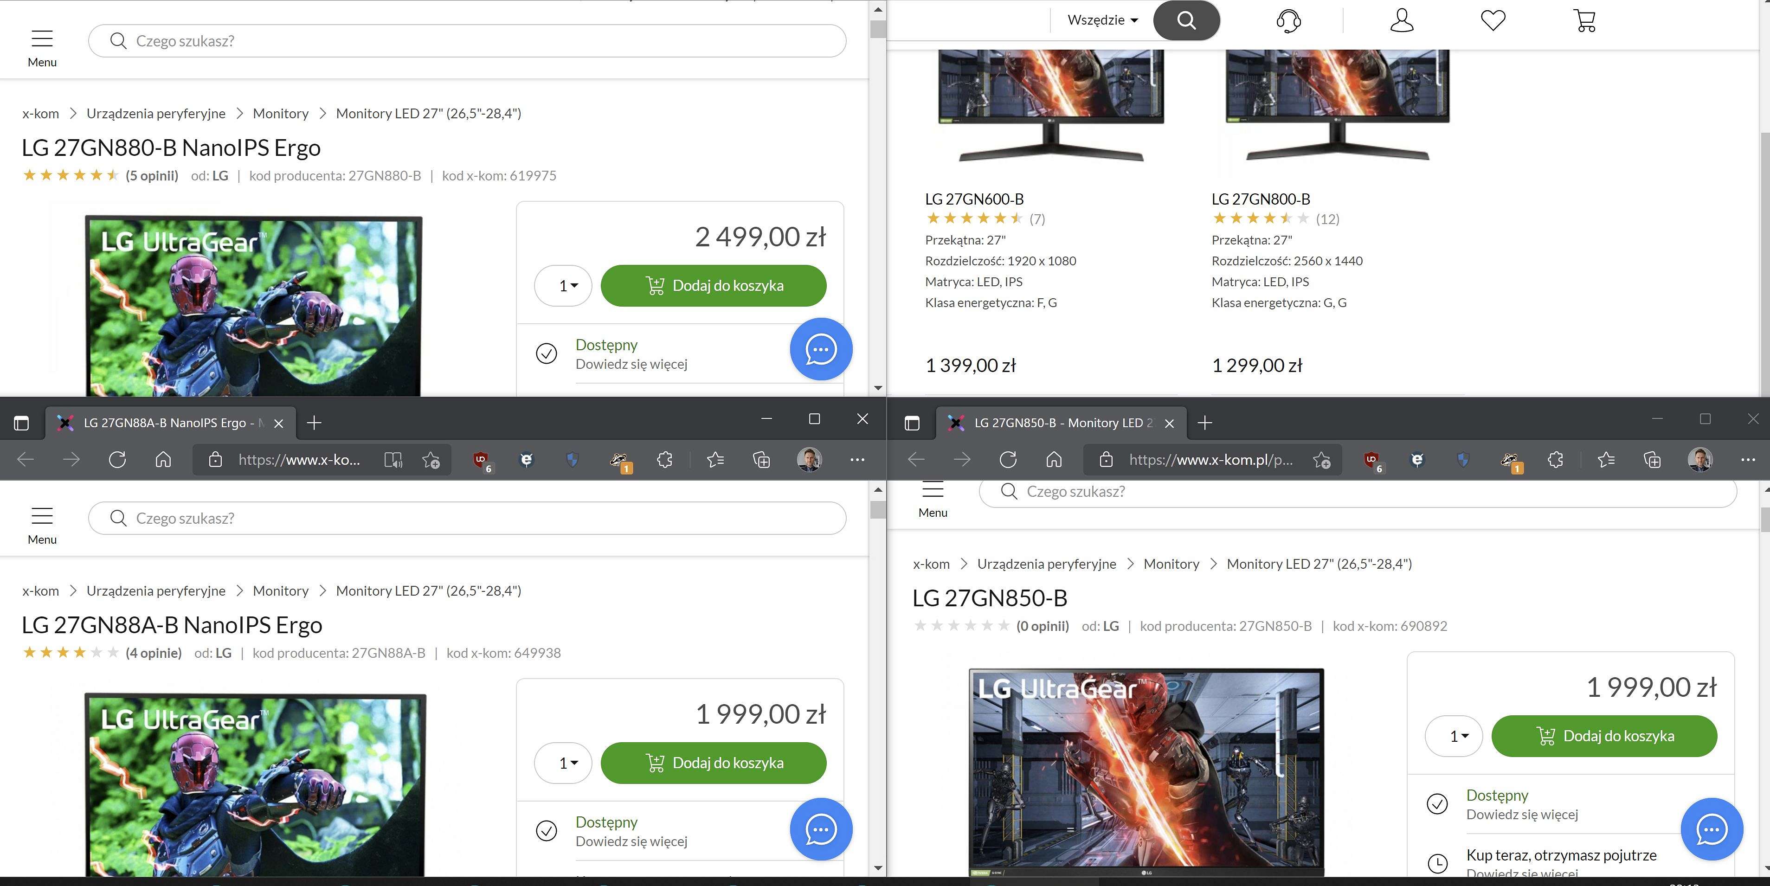This screenshot has width=1770, height=886.
Task: Open the LG 27GN88A-B UltraGear product image
Action: click(255, 784)
